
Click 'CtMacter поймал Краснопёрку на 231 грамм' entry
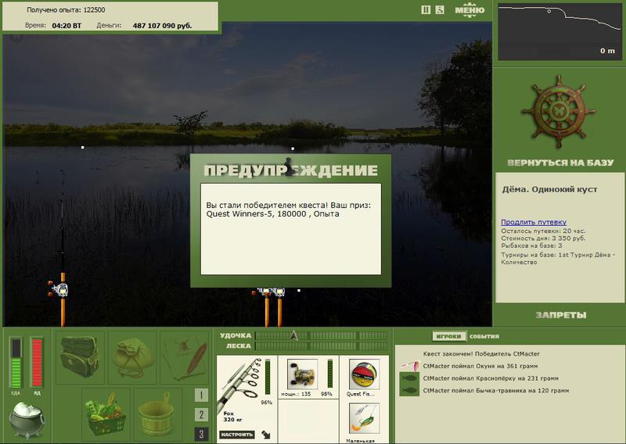491,378
